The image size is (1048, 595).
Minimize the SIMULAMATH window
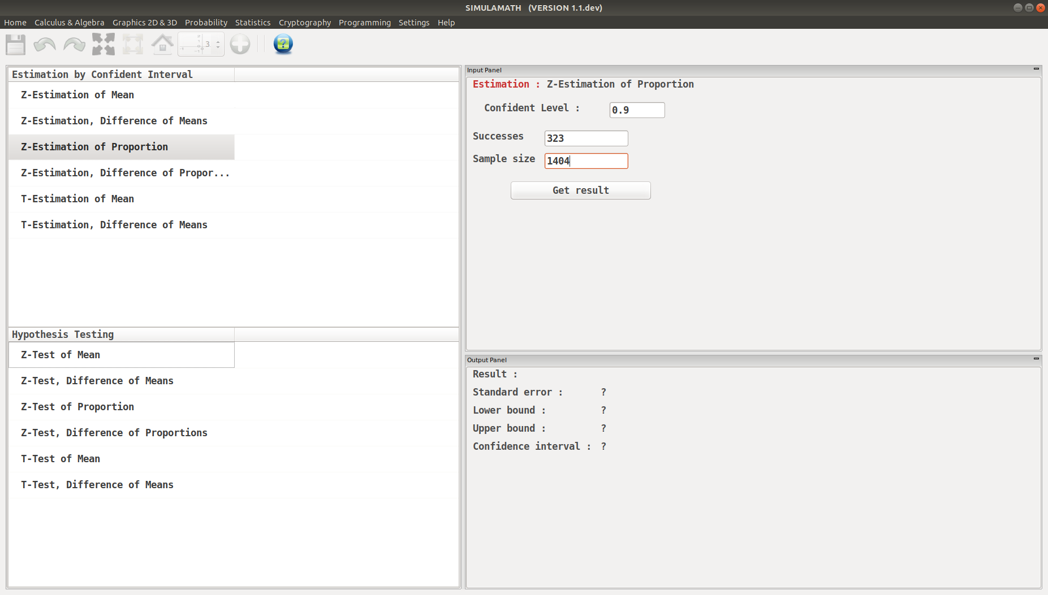point(1018,8)
